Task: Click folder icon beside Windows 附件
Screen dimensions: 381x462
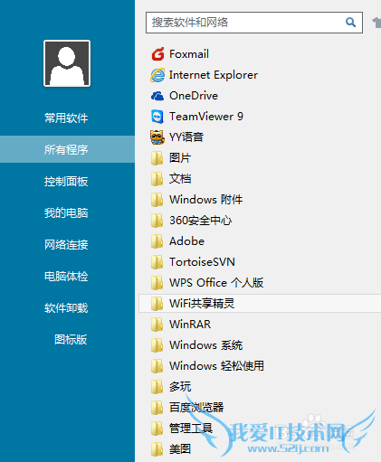Action: (x=157, y=200)
